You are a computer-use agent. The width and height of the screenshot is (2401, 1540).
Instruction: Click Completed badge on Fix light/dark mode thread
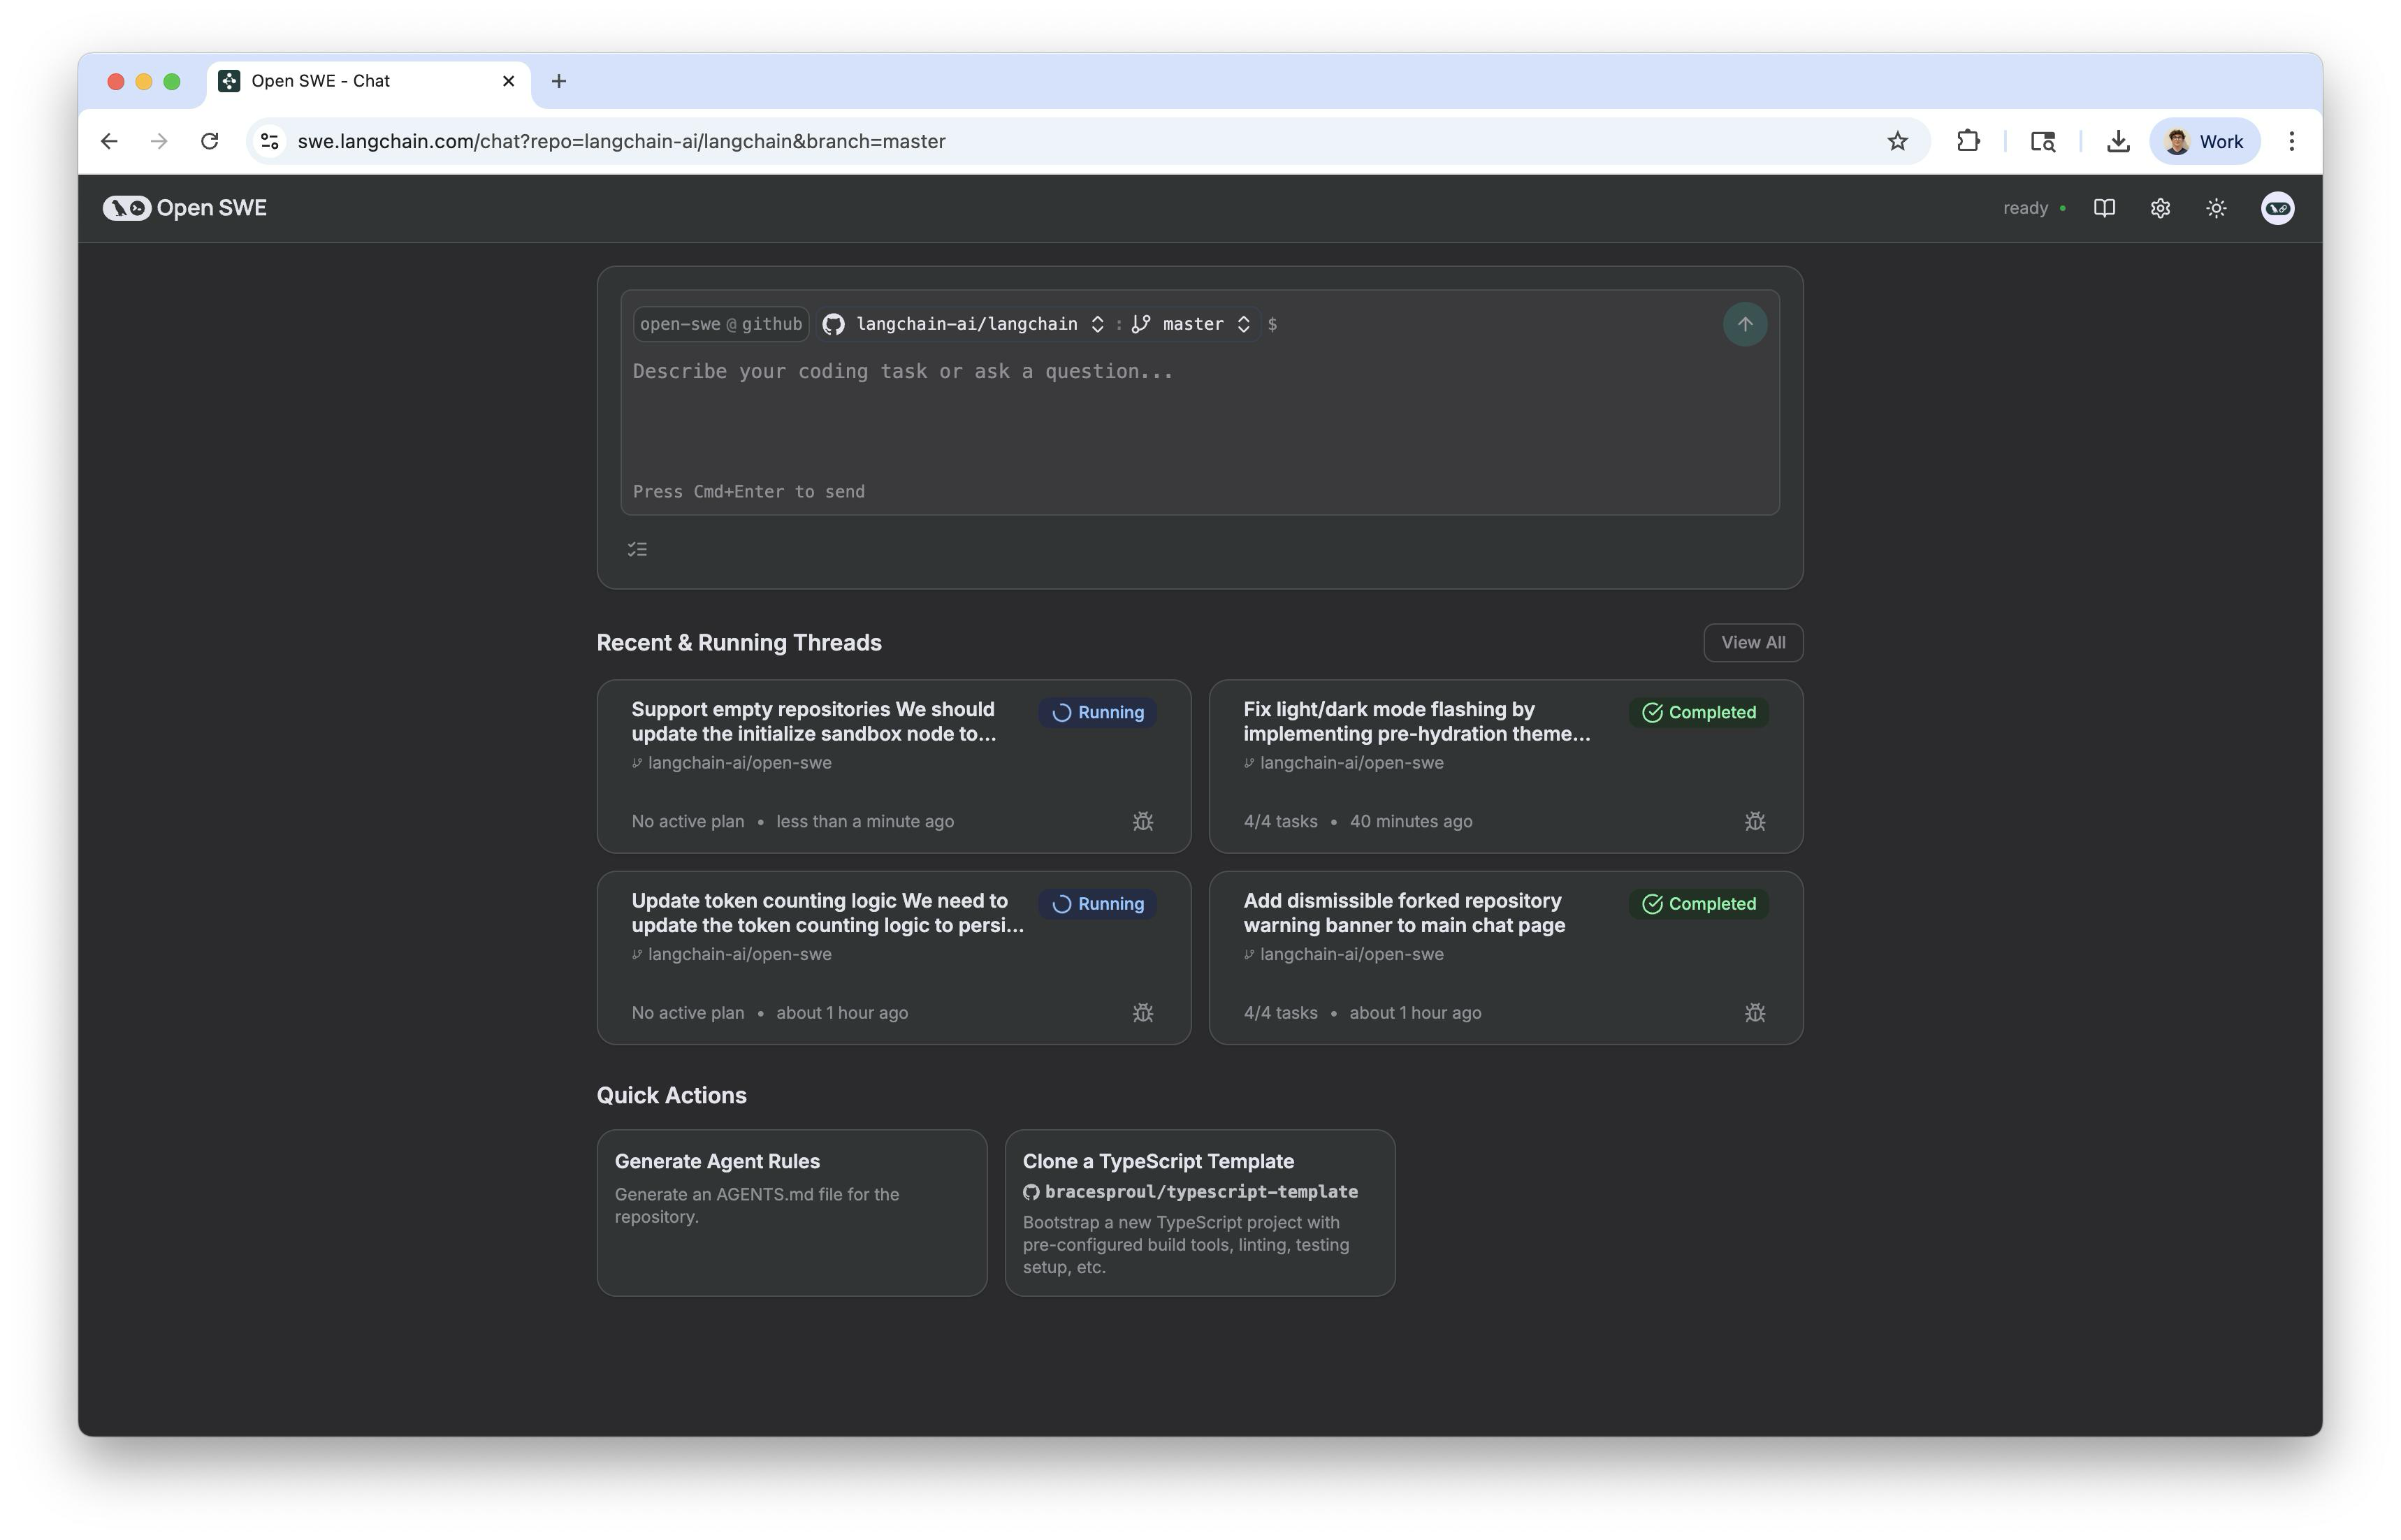point(1698,712)
